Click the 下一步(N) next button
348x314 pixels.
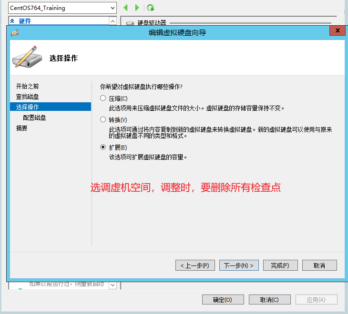(239, 265)
